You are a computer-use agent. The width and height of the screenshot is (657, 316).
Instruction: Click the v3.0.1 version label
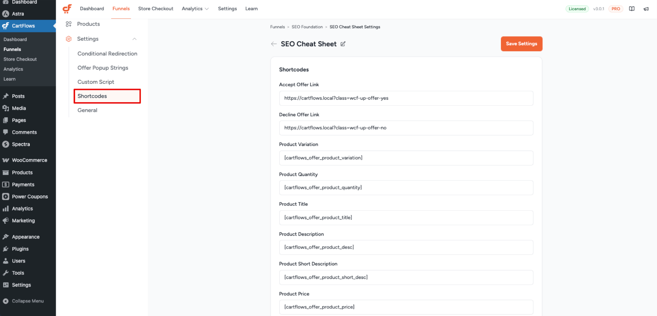pos(599,9)
